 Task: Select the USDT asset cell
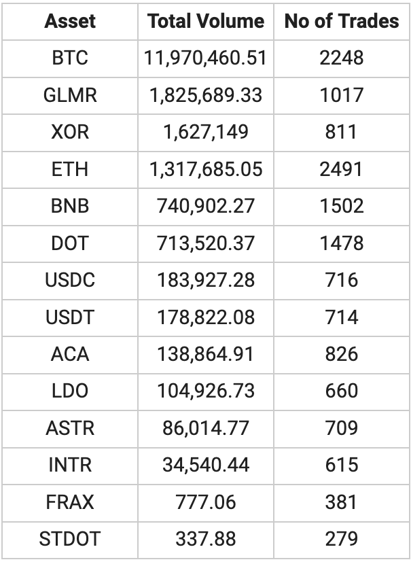[70, 317]
